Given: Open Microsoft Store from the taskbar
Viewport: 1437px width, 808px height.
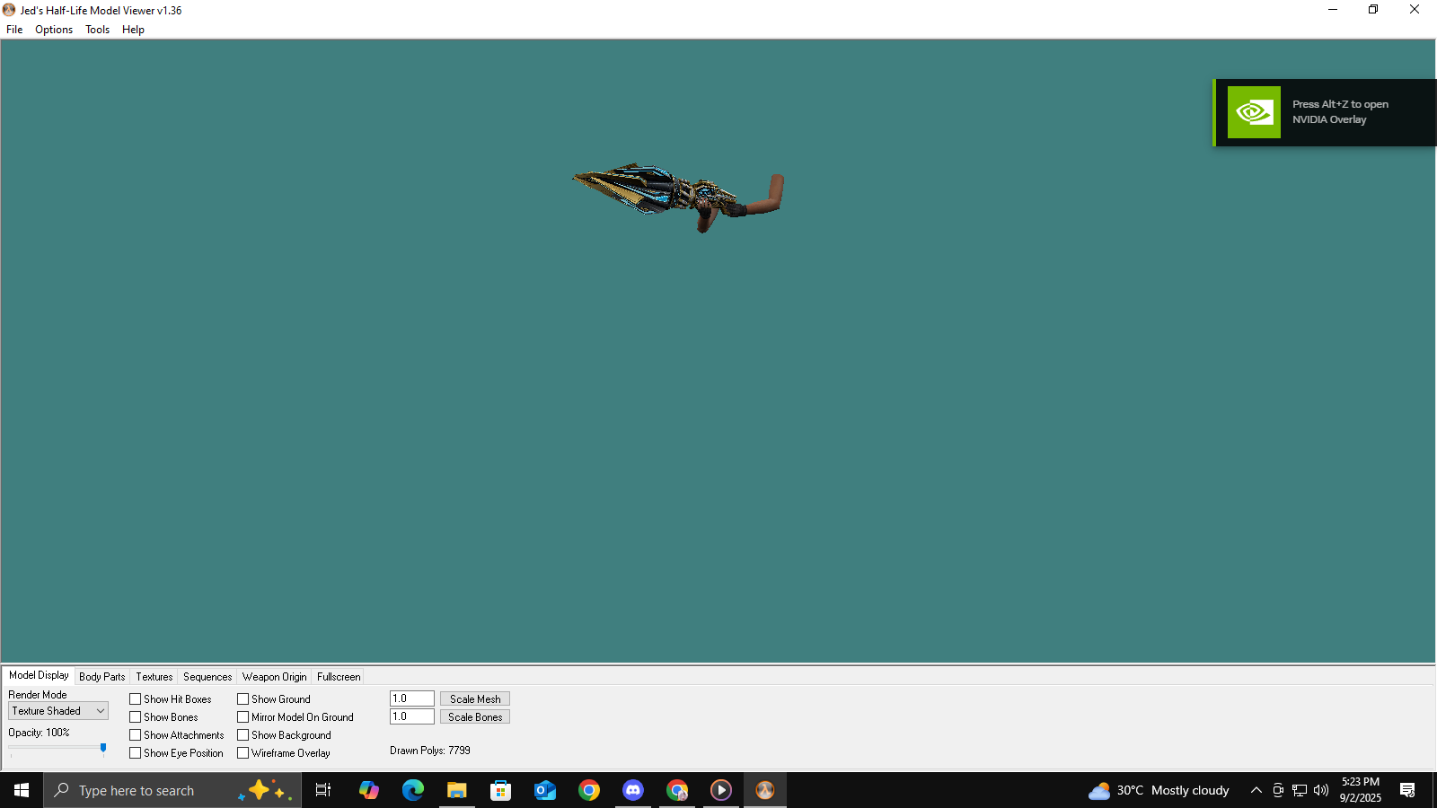Looking at the screenshot, I should click(501, 790).
